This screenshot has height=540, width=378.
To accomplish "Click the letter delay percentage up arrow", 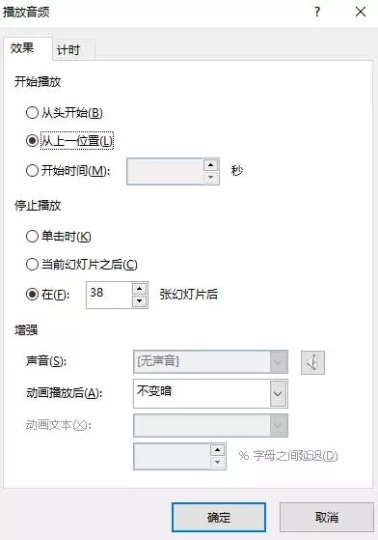I will 217,450.
